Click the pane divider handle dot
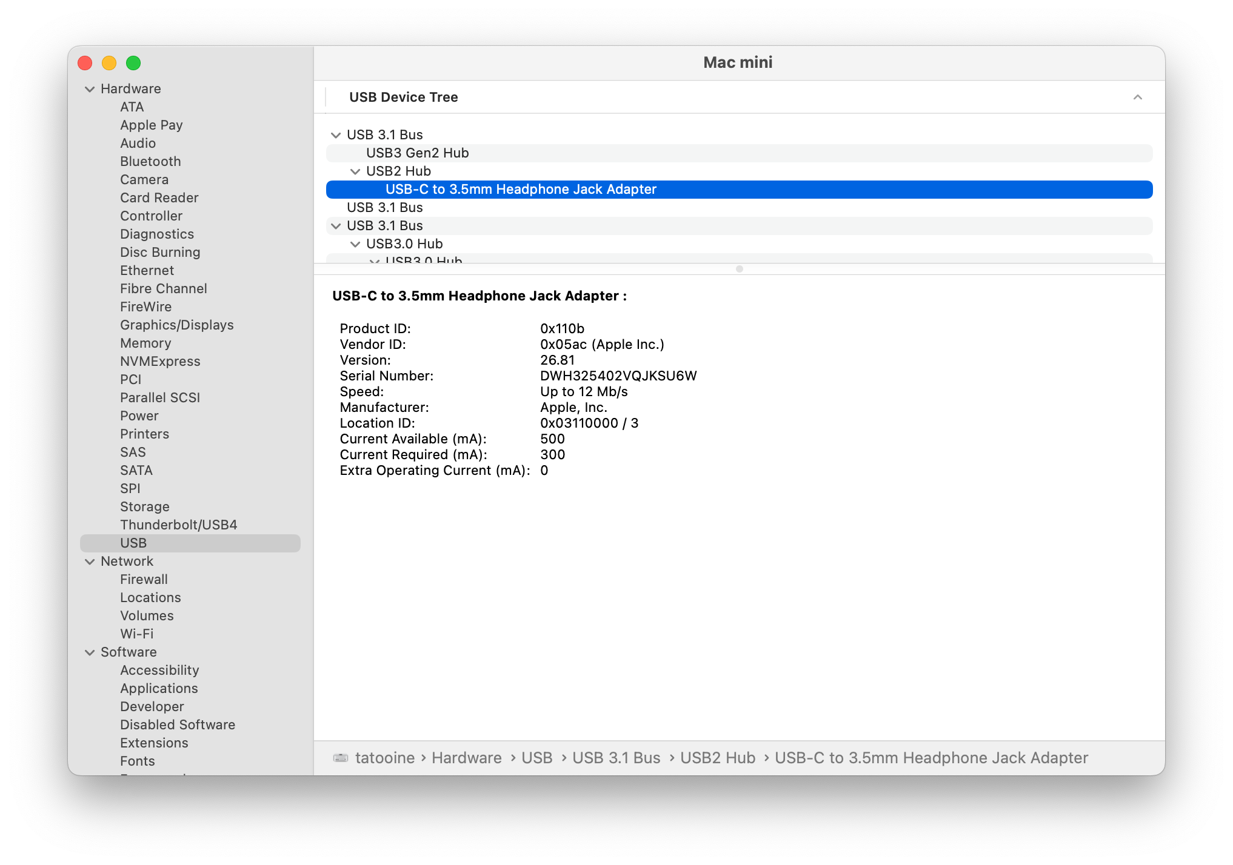Viewport: 1233px width, 865px height. coord(739,269)
